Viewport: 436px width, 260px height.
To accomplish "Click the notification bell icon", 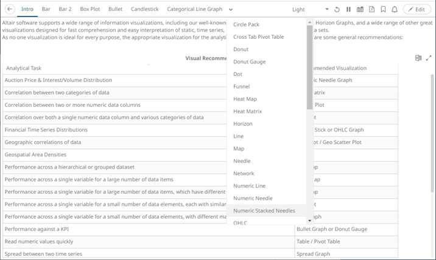I will 395,10.
